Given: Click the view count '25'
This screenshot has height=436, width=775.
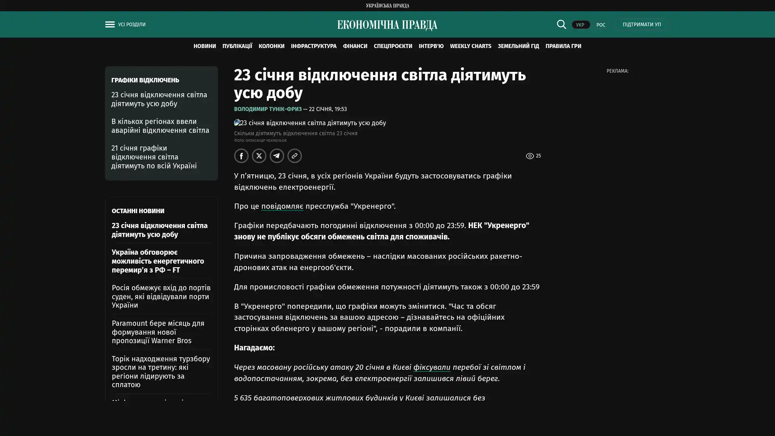Looking at the screenshot, I should [x=538, y=156].
